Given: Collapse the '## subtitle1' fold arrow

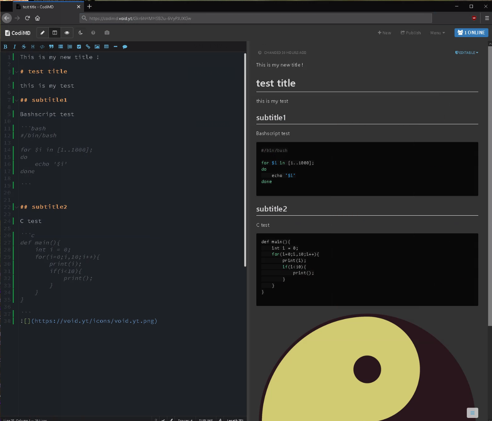Looking at the screenshot, I should tap(16, 100).
